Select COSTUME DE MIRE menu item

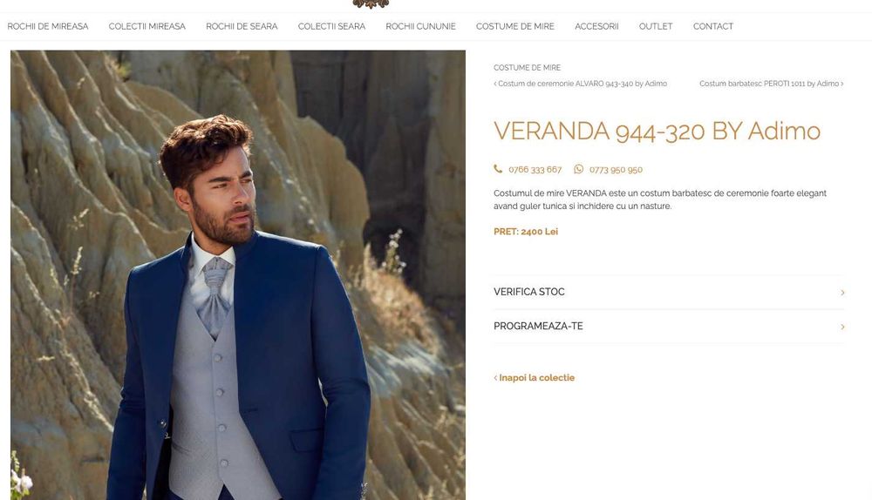pos(515,26)
